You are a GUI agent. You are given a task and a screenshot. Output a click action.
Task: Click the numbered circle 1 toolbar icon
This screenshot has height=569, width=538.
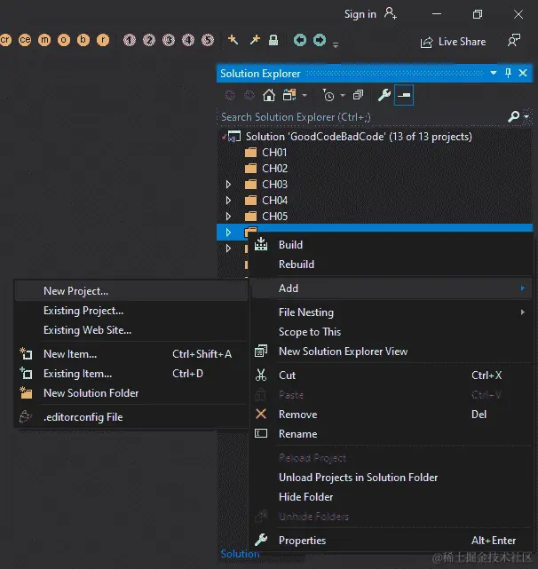130,40
